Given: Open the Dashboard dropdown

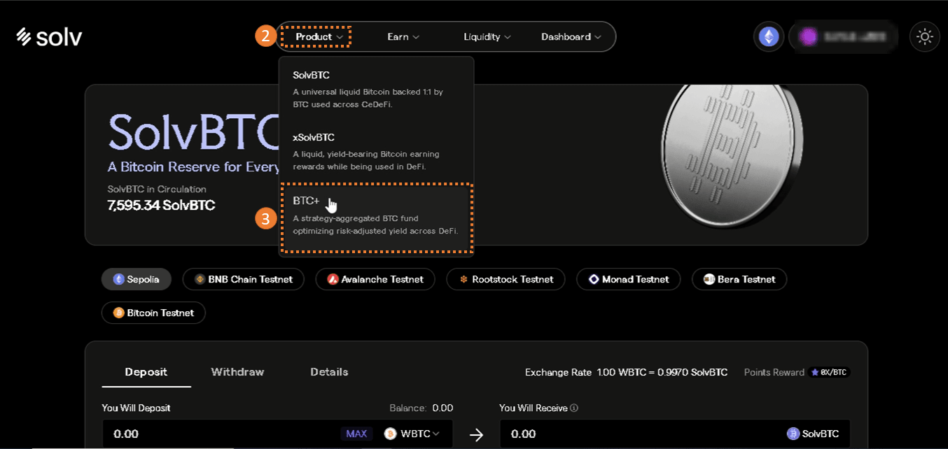Looking at the screenshot, I should pos(571,36).
